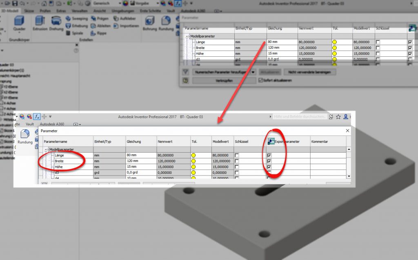Click the '80 mm' equation cell in the enlarged dialog
The image size is (418, 260).
(141, 155)
